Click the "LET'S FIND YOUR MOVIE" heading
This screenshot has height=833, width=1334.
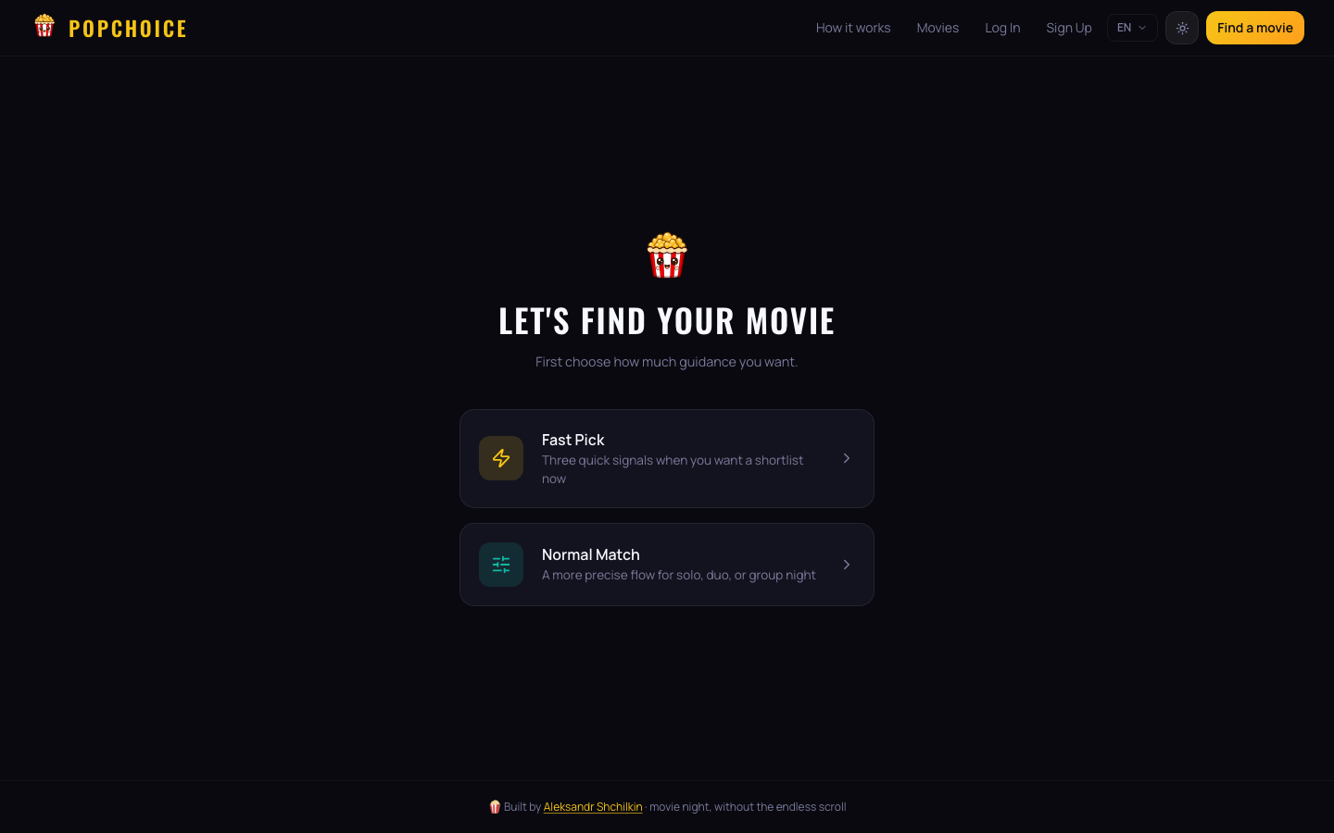click(x=667, y=321)
